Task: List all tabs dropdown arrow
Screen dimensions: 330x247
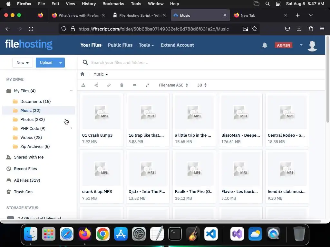Action: (x=310, y=15)
